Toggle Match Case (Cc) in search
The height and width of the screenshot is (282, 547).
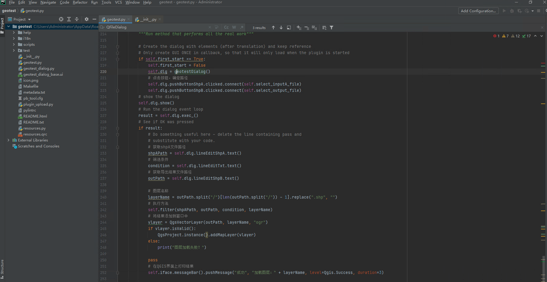[x=226, y=27]
